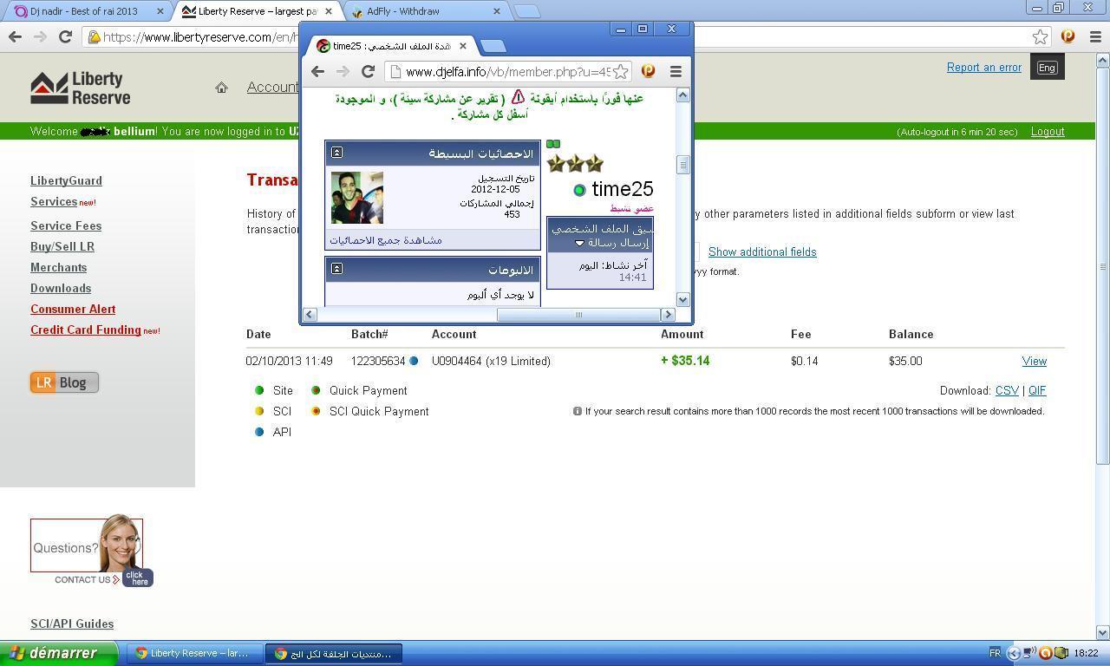The image size is (1110, 666).
Task: Click the three gold stars rank
Action: point(574,163)
